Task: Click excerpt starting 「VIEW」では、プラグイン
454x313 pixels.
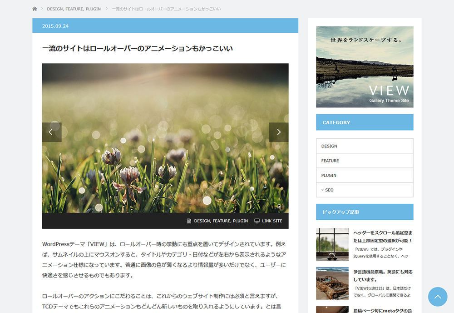Action: pos(381,252)
